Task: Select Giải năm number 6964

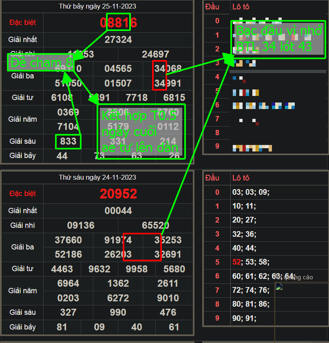Action: point(68,283)
